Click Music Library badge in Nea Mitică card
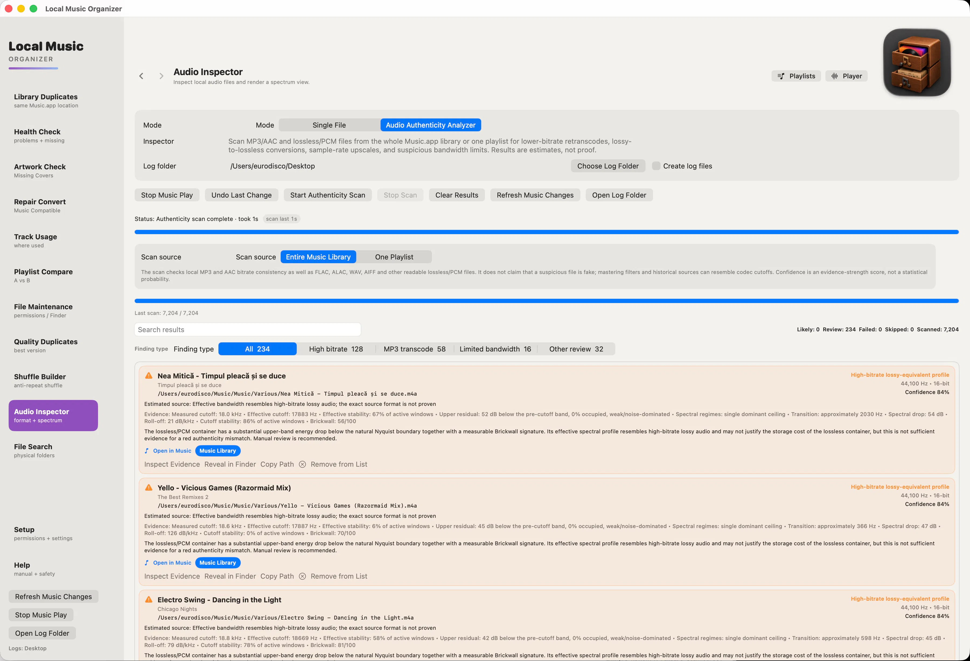The image size is (970, 661). (218, 451)
